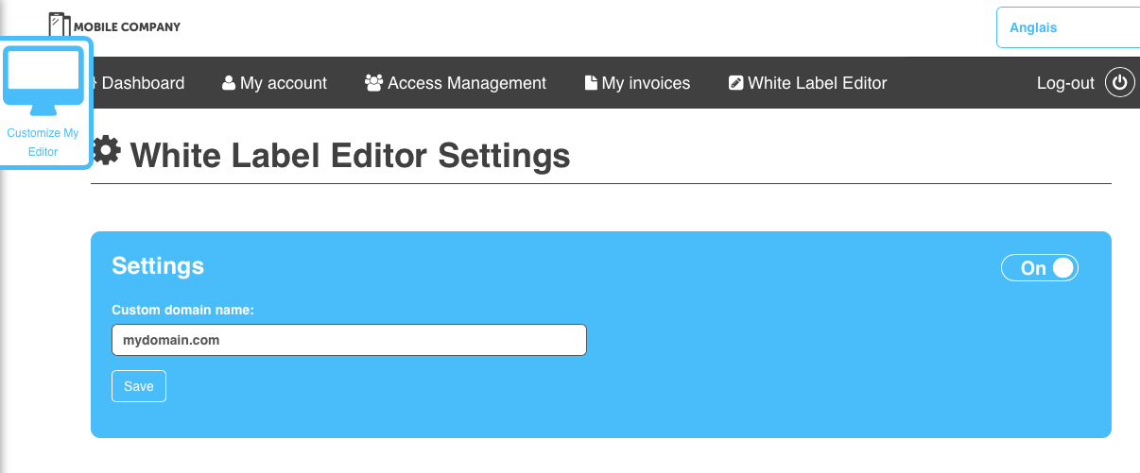Open the My invoices text label
This screenshot has width=1140, height=473.
click(647, 83)
